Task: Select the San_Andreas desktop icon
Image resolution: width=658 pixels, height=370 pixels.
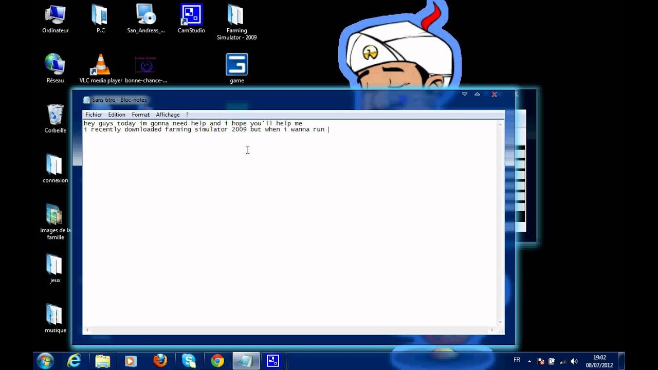Action: [x=146, y=20]
